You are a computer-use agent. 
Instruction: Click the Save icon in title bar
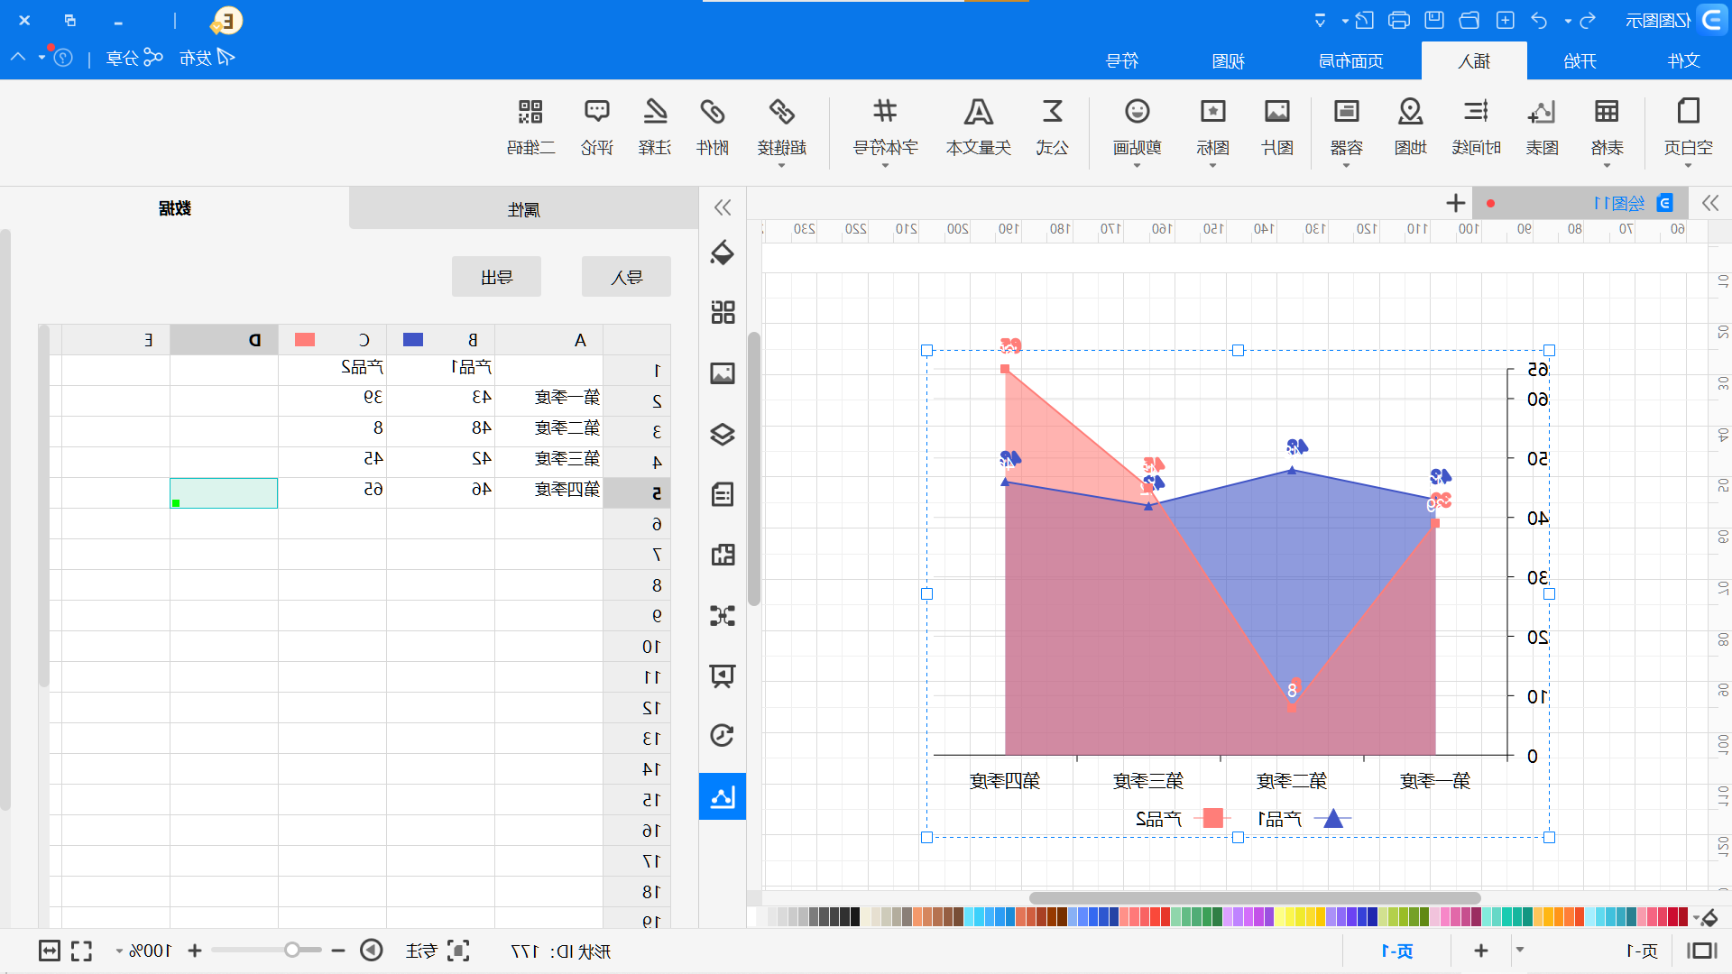tap(1434, 20)
